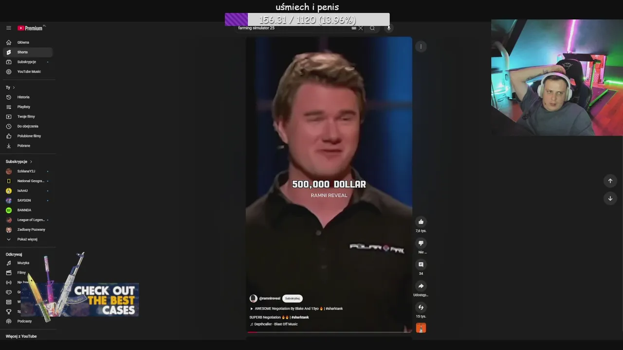Seek on the Short's red progress bar
Image resolution: width=623 pixels, height=350 pixels.
(329, 332)
